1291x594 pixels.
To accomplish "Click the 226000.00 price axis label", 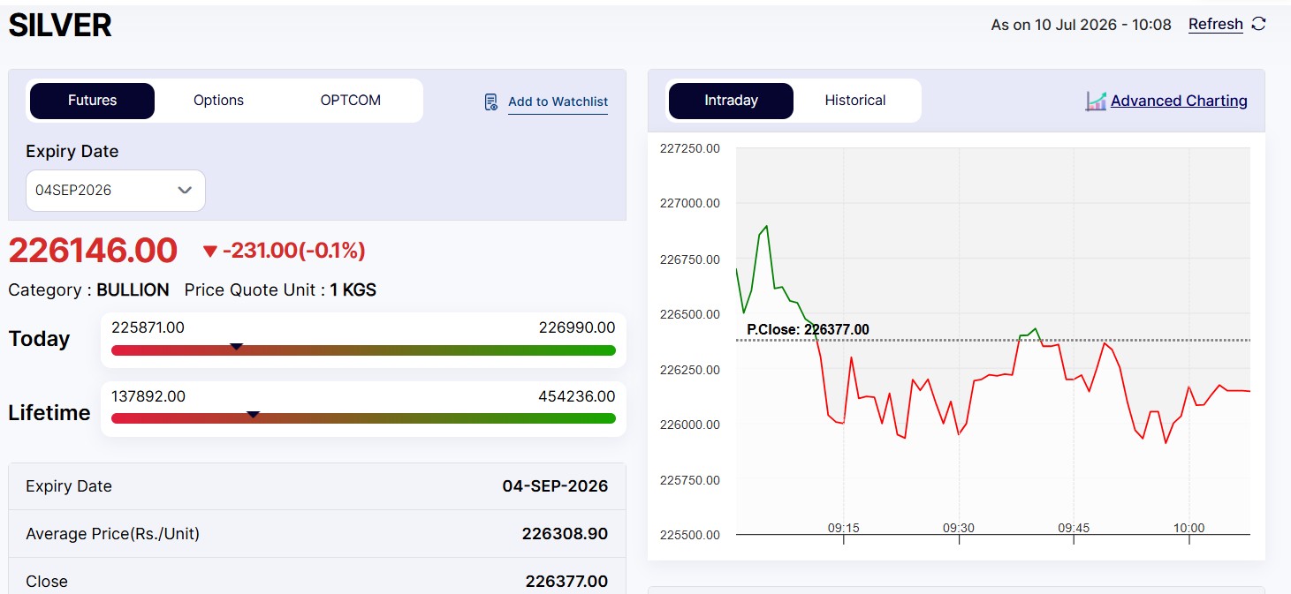I will point(690,425).
